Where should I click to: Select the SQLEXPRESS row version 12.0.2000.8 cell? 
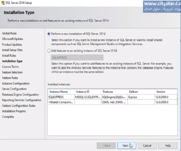(166, 97)
